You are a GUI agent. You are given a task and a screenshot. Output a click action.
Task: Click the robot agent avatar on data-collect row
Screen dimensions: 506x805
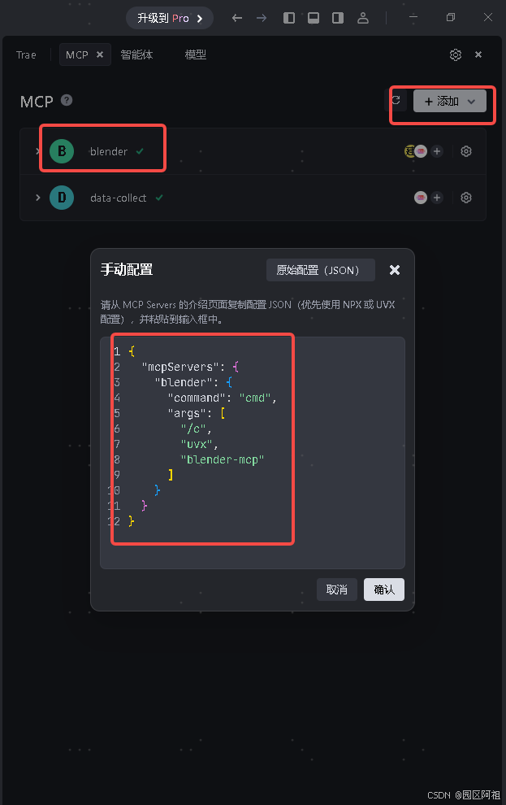(421, 197)
